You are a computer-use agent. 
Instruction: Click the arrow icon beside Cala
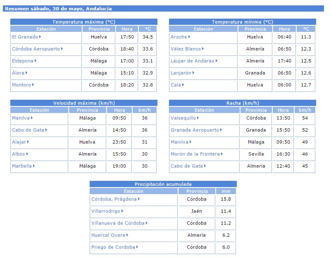183,85
